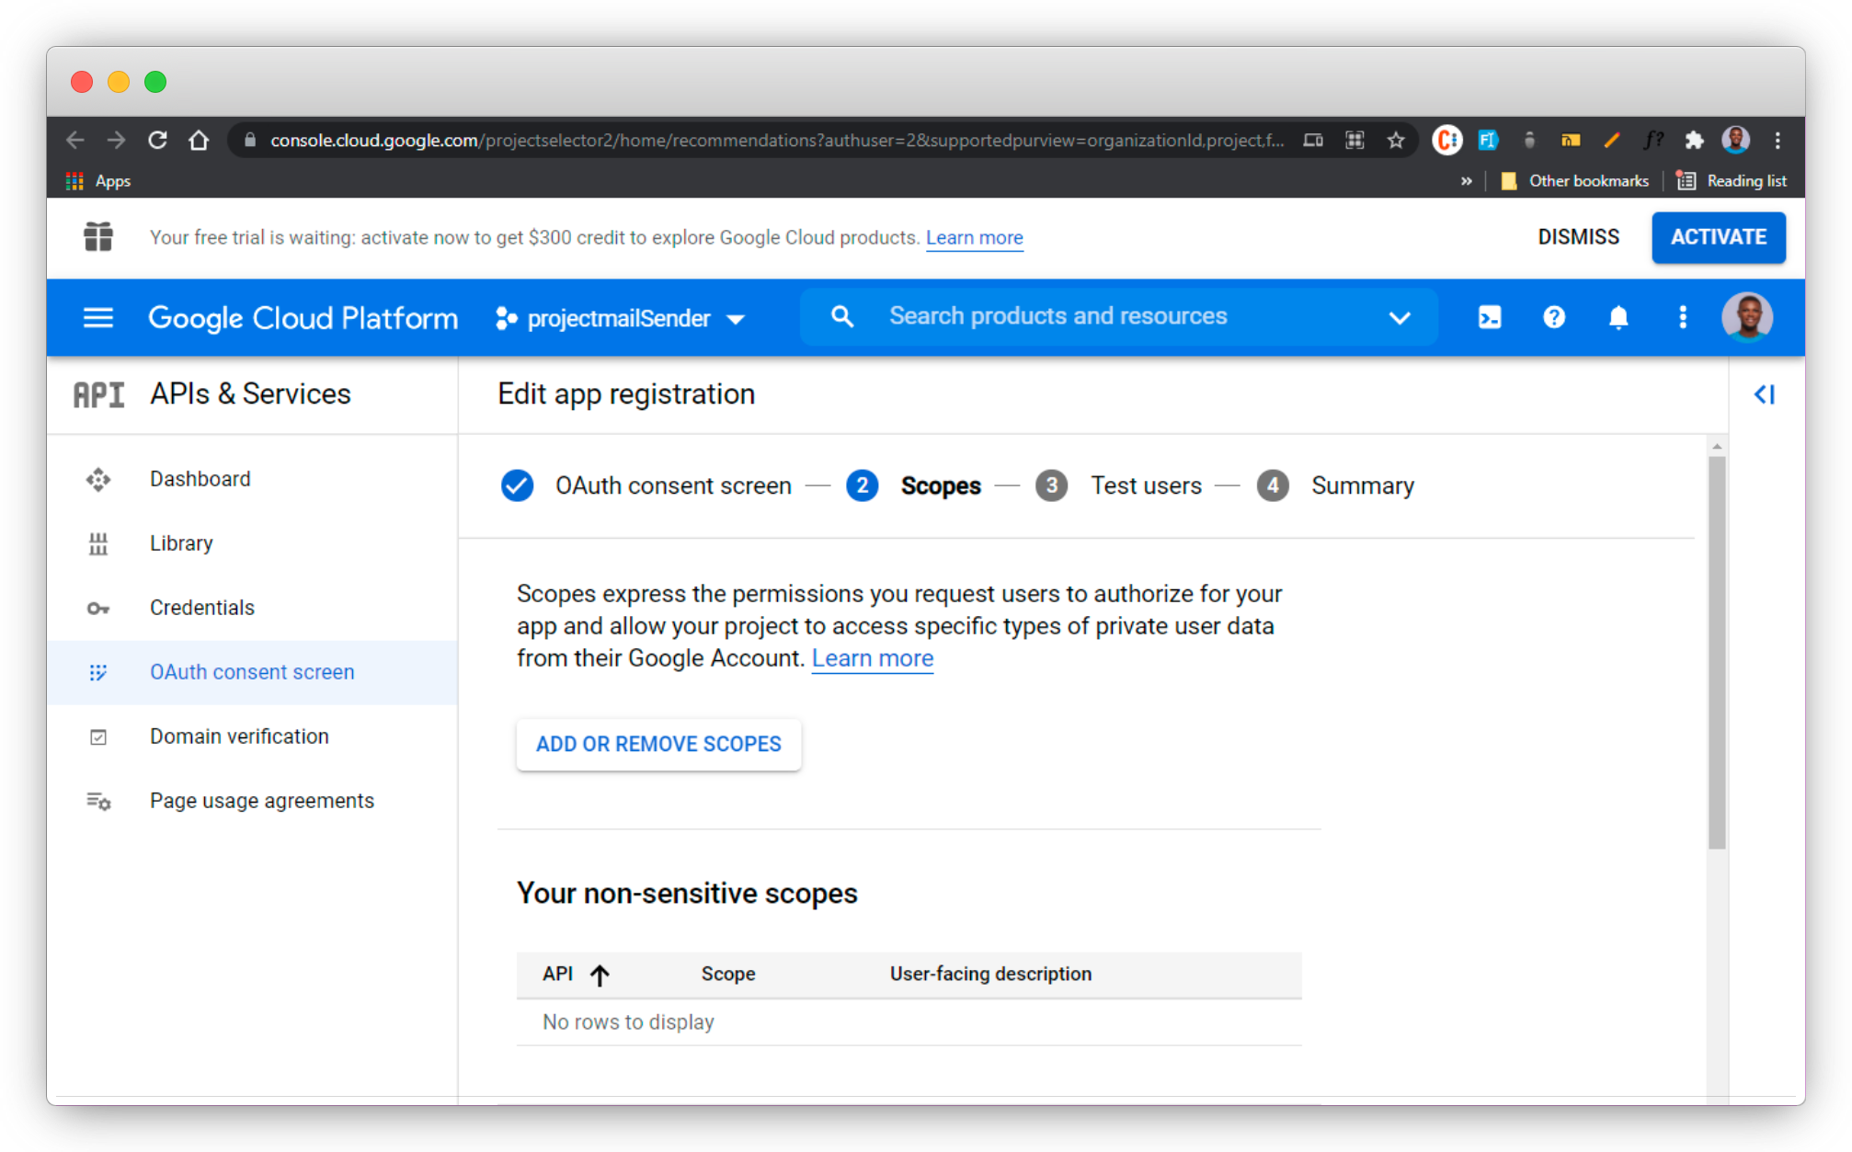
Task: Click the API logo in the sidebar
Action: (x=98, y=394)
